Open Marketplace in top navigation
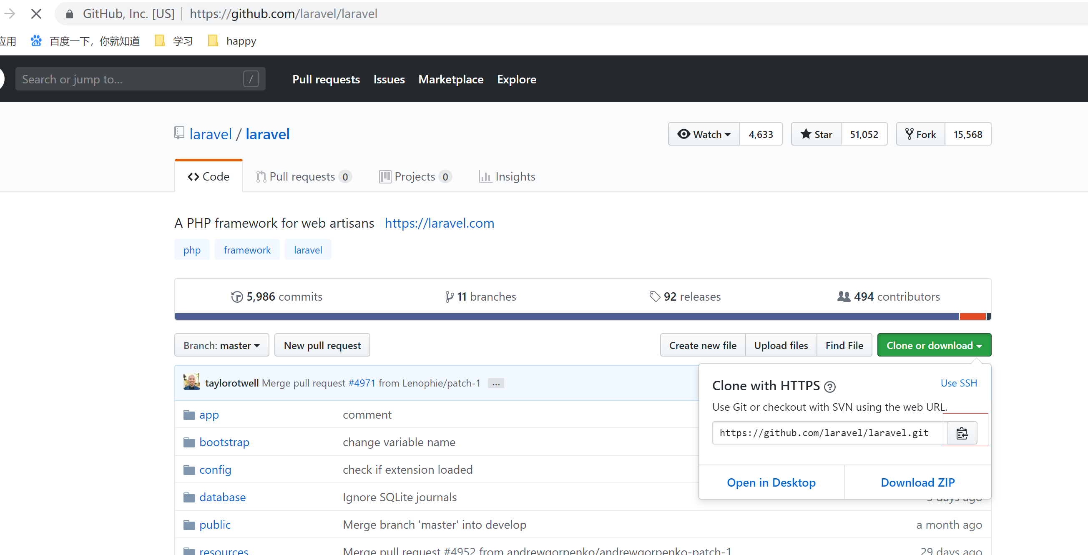The image size is (1088, 555). point(451,79)
